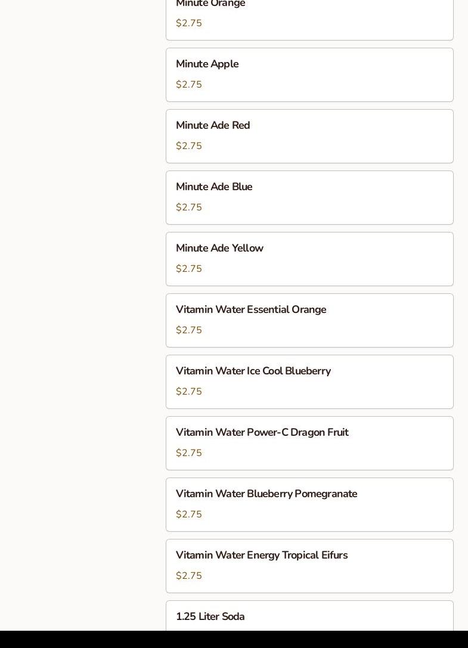Viewport: 468px width, 648px height.
Task: Click the Minute Ade Yellow price
Action: (x=189, y=269)
